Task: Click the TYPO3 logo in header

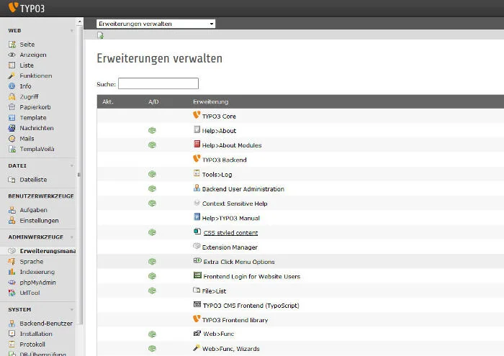Action: [27, 8]
